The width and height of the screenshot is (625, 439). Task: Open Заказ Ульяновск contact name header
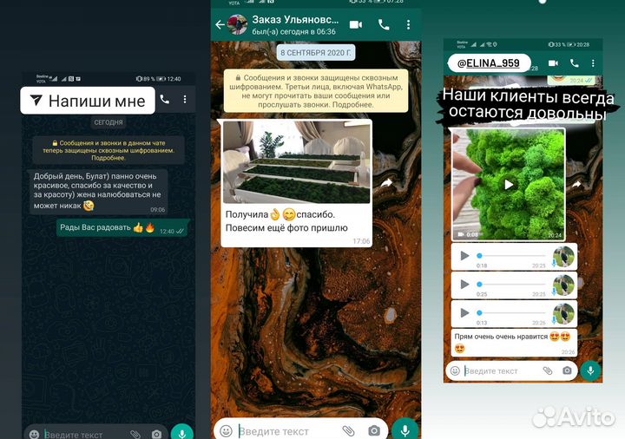tap(295, 21)
